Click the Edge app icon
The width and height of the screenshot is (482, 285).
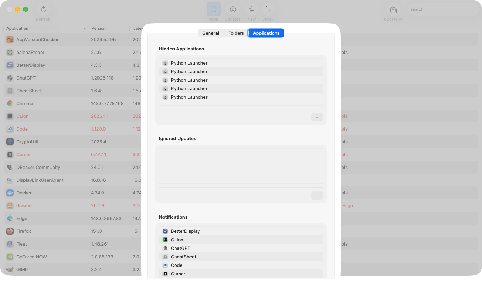(10, 218)
